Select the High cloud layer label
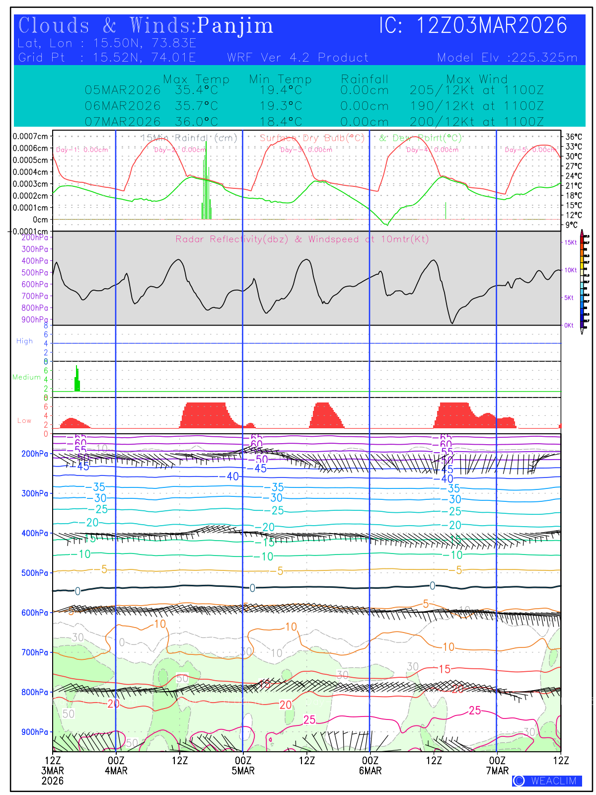Screen dimensions: 596x795 pos(24,341)
